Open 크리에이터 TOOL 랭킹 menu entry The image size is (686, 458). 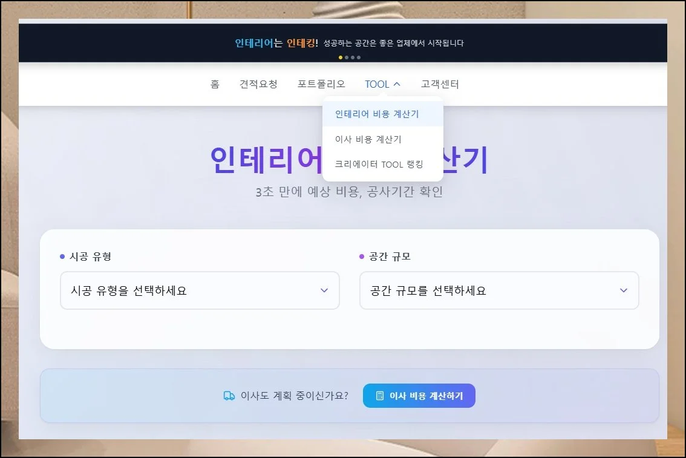click(x=379, y=164)
